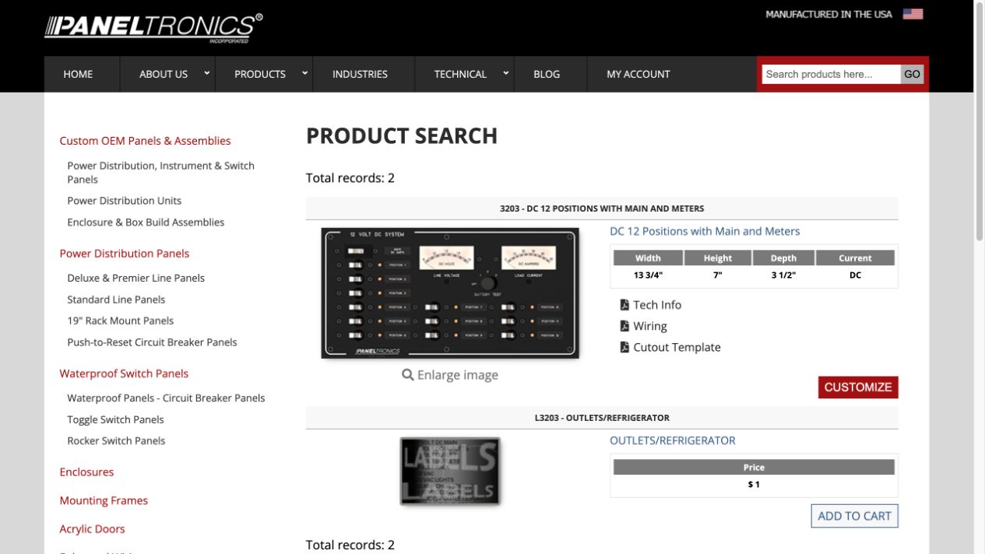Screen dimensions: 985x554
Task: Click the 'PRODUCT SEARCH' page title
Action: (x=402, y=135)
